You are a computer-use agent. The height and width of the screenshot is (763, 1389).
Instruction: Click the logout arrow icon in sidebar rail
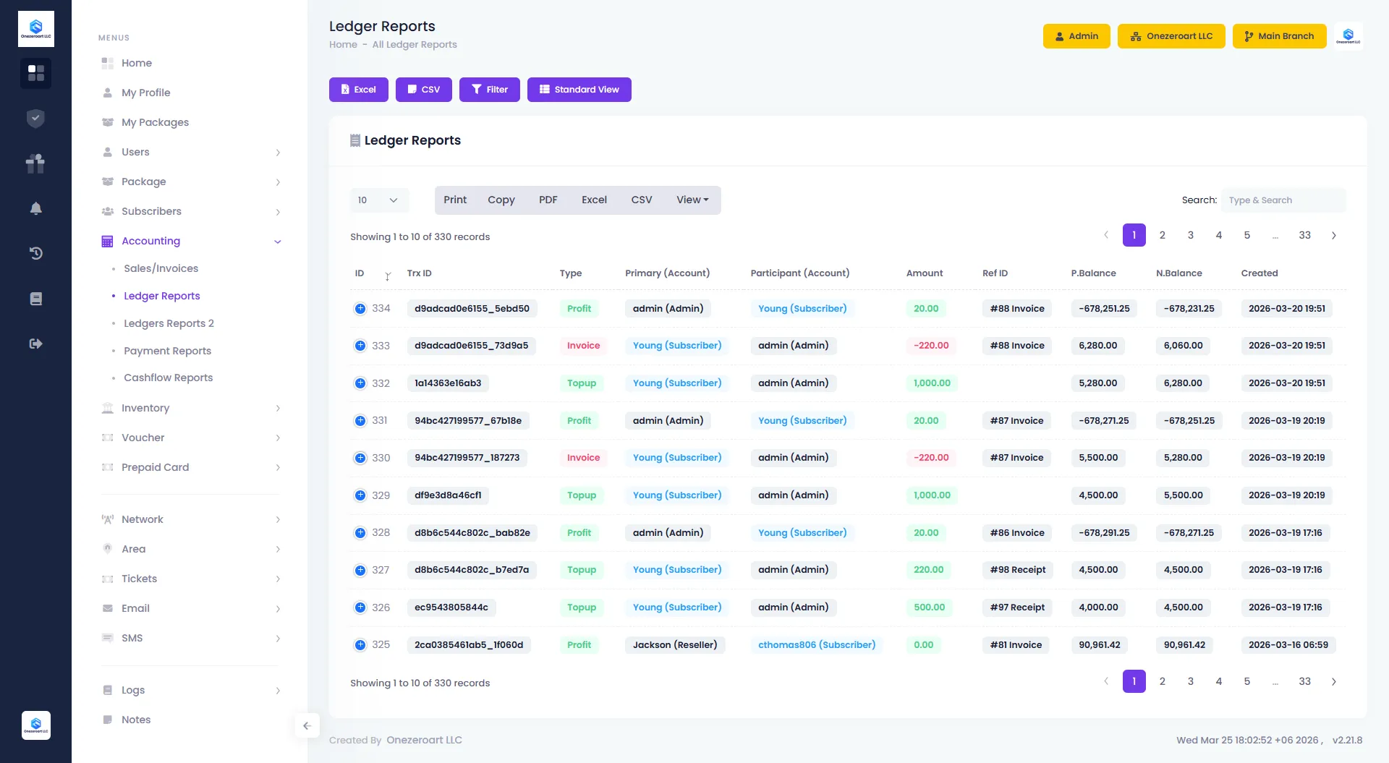click(35, 343)
